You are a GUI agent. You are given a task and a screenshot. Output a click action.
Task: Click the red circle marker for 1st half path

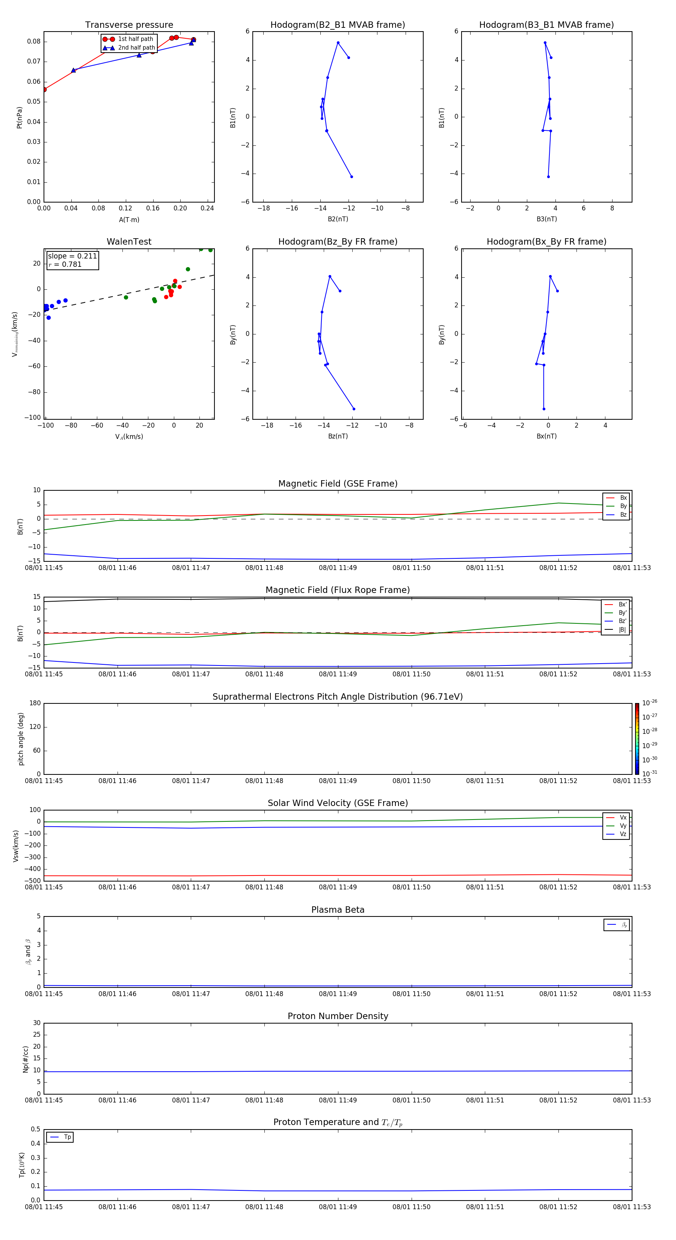coord(108,39)
